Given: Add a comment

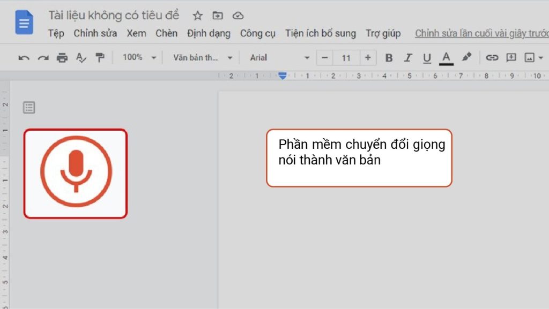Looking at the screenshot, I should coord(511,58).
